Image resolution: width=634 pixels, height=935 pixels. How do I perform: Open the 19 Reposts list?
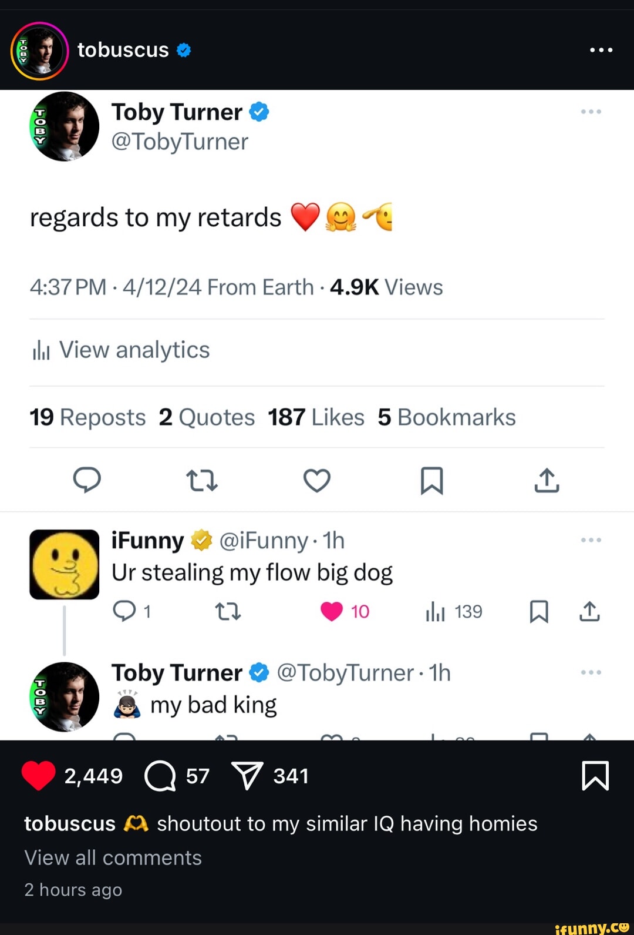[87, 417]
